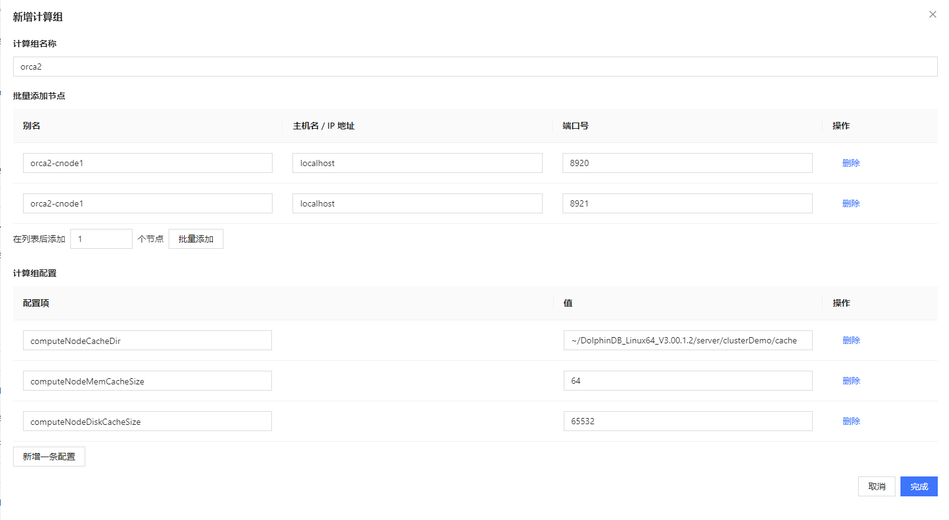The height and width of the screenshot is (520, 949).
Task: Select the port field showing 8920
Action: [x=687, y=163]
